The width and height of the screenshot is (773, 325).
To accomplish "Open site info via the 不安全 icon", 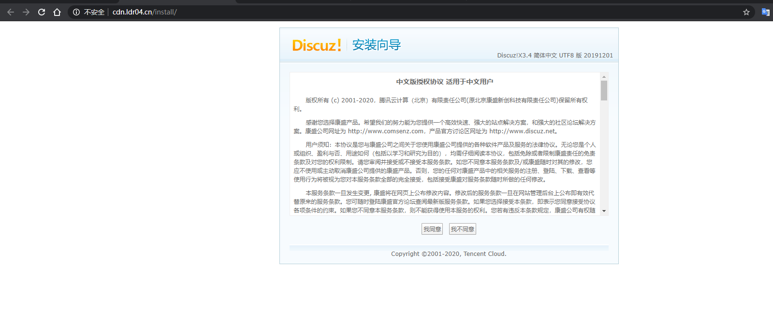I will click(x=76, y=12).
